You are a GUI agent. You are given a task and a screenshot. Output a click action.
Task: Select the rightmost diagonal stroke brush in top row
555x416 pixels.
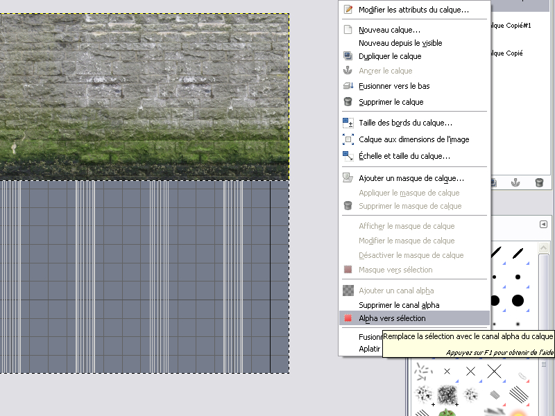(518, 253)
